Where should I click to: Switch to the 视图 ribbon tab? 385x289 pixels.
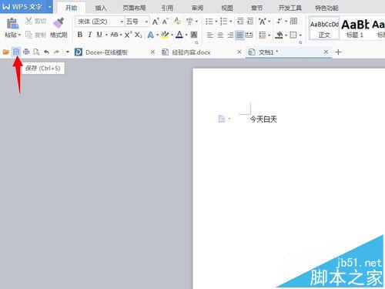(227, 8)
